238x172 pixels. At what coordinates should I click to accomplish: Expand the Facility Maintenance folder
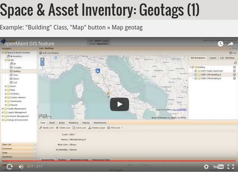3,109
